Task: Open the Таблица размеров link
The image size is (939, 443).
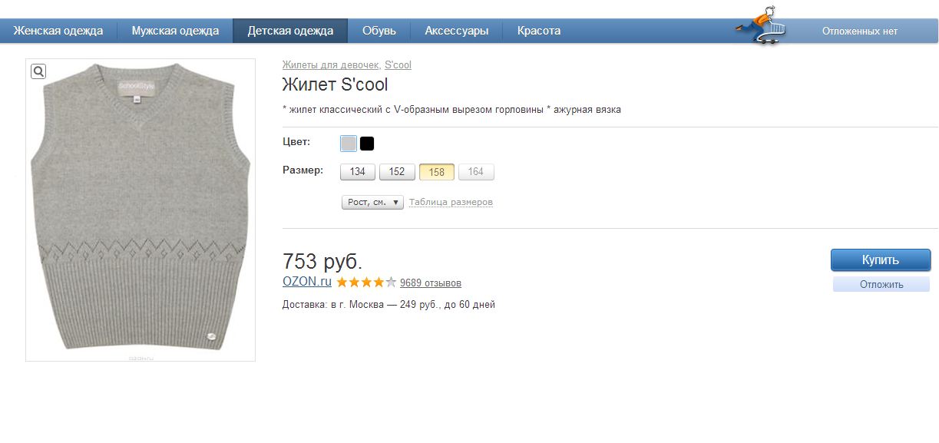Action: point(451,202)
